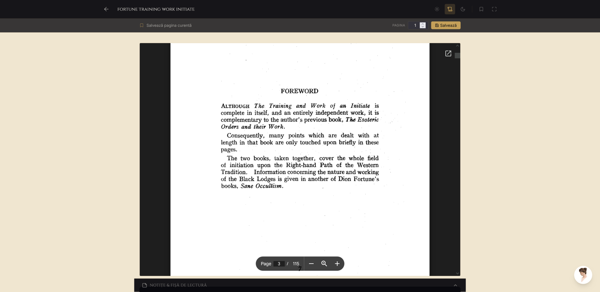Screen dimensions: 600x292
Task: Open the assistant avatar chat bubble
Action: tap(583, 275)
